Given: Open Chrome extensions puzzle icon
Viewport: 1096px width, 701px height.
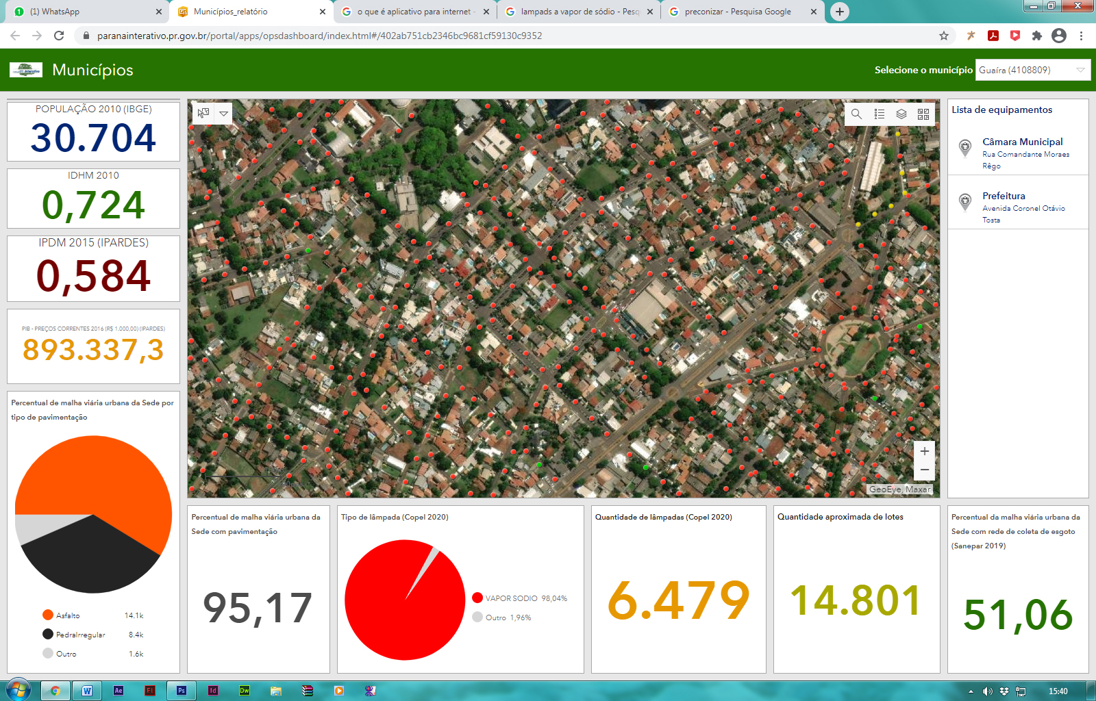Looking at the screenshot, I should click(x=1037, y=36).
